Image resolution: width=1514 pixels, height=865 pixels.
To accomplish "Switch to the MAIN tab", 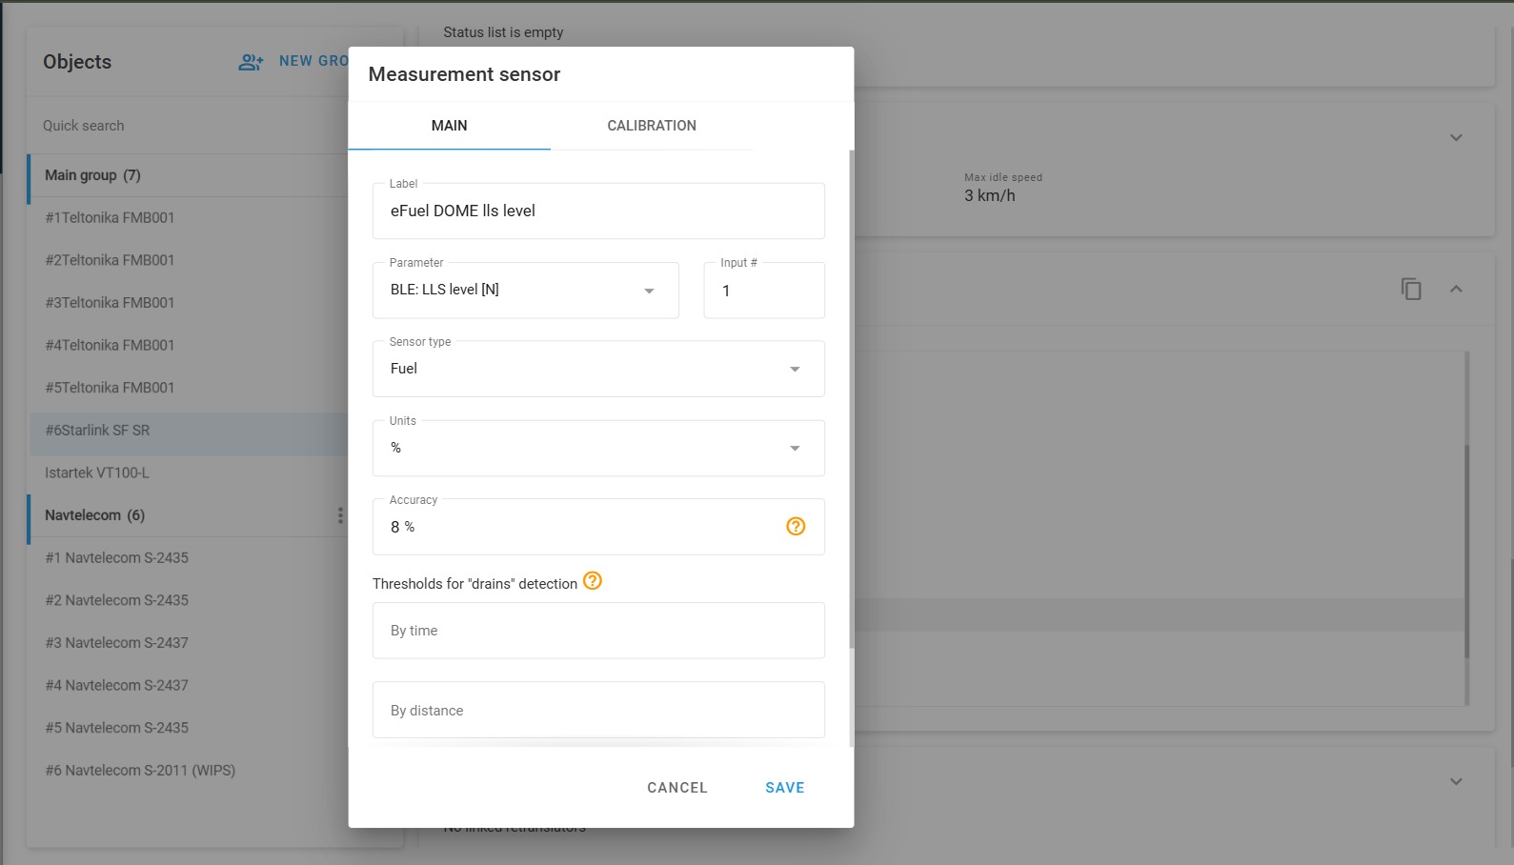I will coord(450,126).
